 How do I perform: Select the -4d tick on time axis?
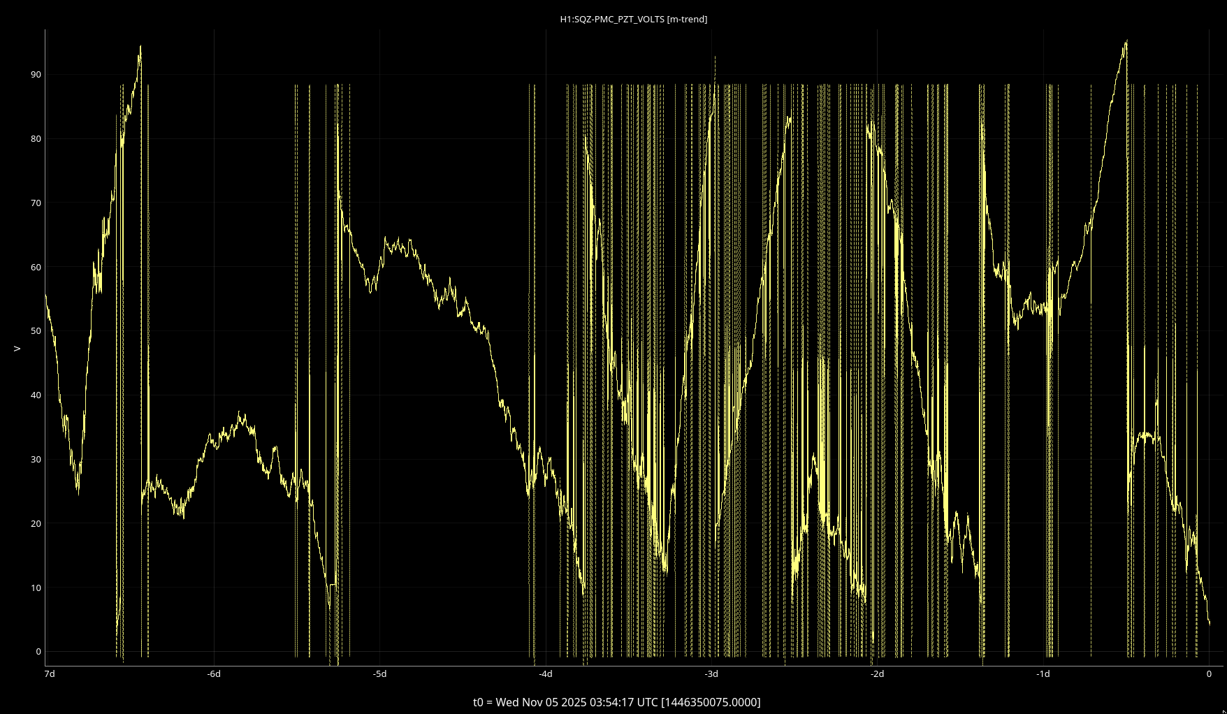coord(546,674)
